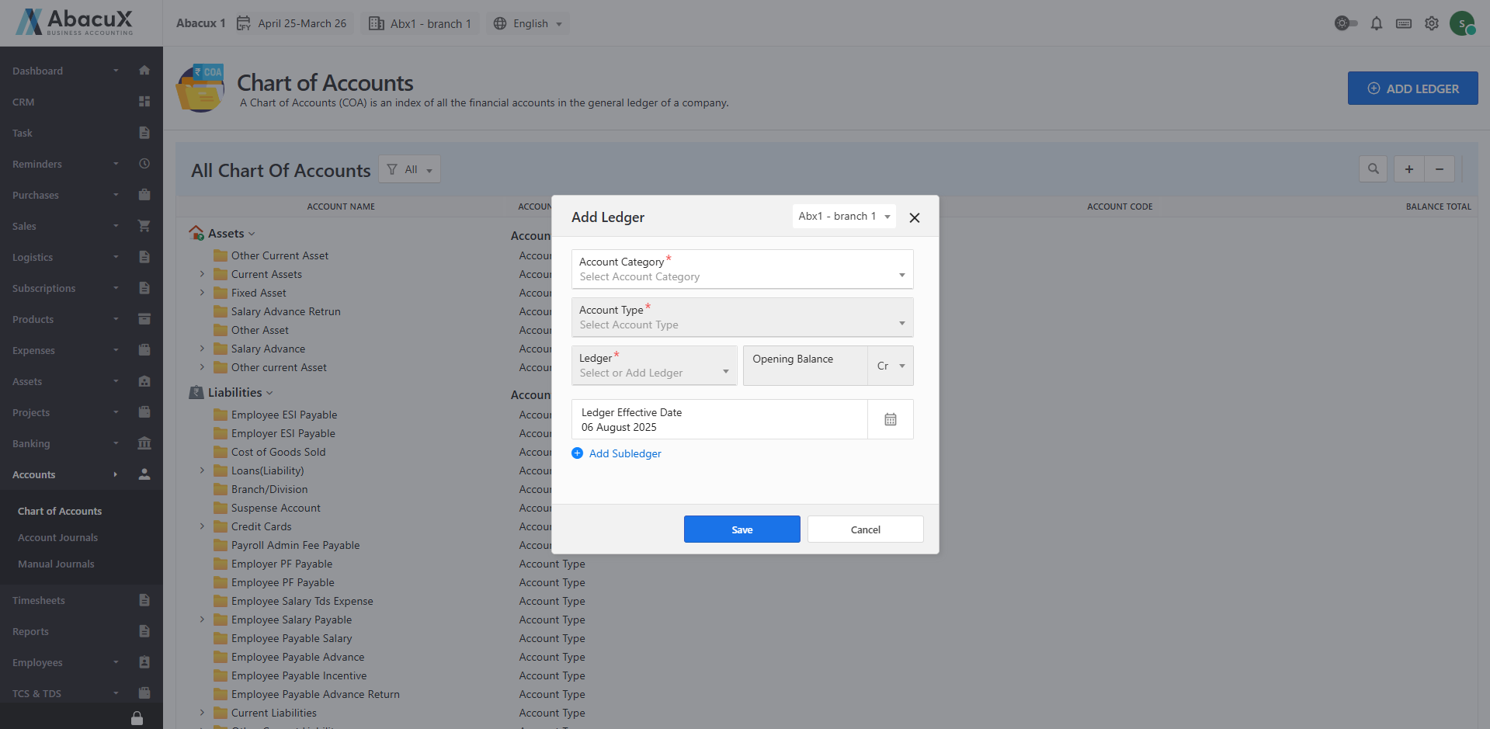Expand the Fixed Asset tree node
Viewport: 1490px width, 729px height.
click(x=202, y=293)
